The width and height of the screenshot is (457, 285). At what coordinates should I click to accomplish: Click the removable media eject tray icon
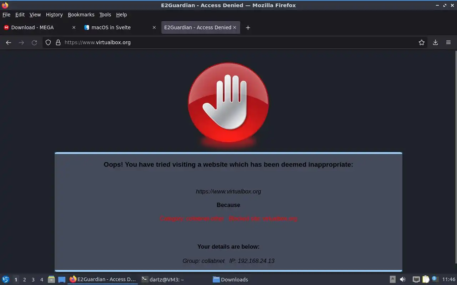click(x=392, y=279)
